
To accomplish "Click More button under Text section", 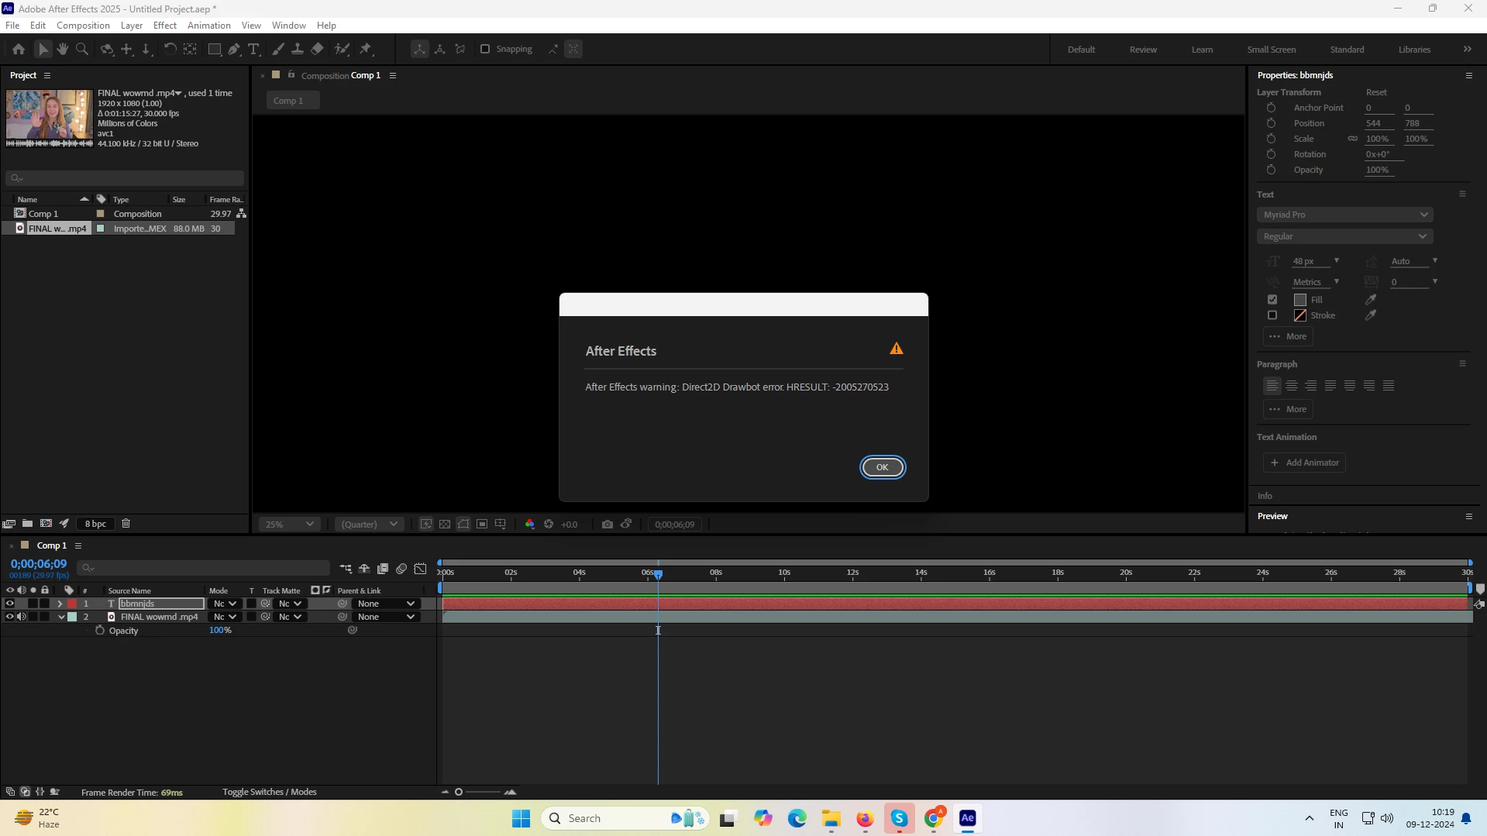I will (1288, 336).
